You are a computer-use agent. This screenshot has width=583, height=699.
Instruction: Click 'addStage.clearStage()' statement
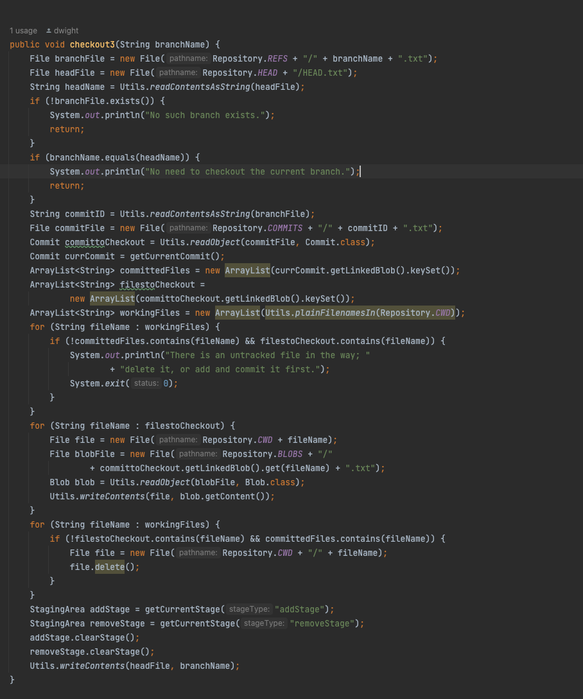pos(85,638)
